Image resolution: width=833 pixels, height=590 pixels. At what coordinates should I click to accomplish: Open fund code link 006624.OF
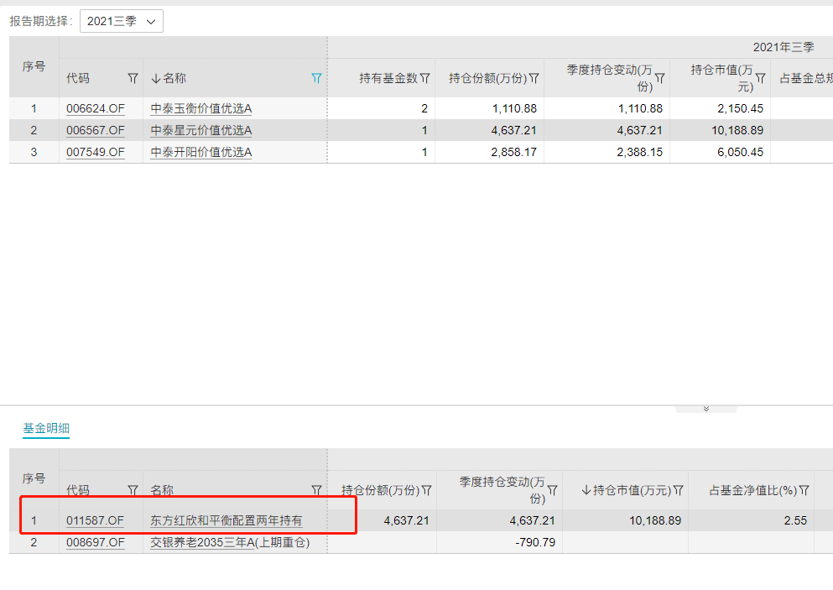(x=95, y=108)
